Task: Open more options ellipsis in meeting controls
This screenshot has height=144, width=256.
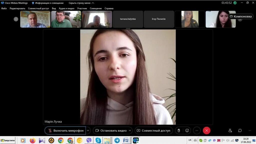Action: (x=197, y=130)
